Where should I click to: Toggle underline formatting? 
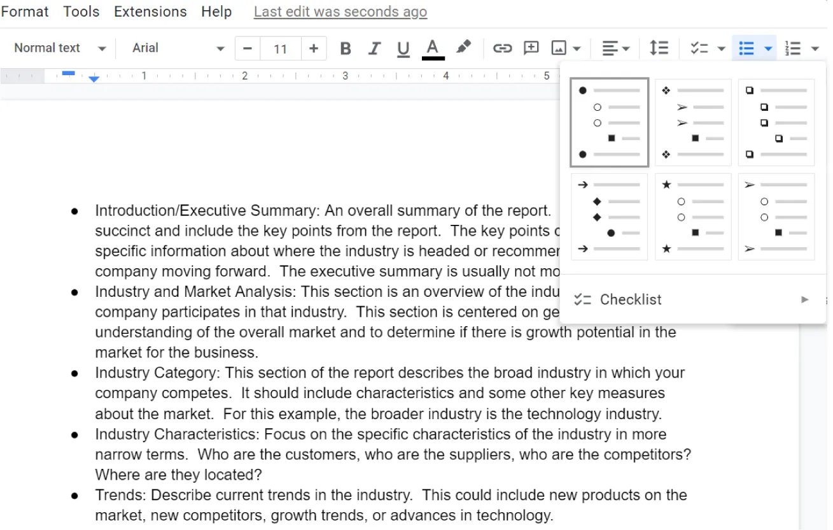(x=403, y=48)
